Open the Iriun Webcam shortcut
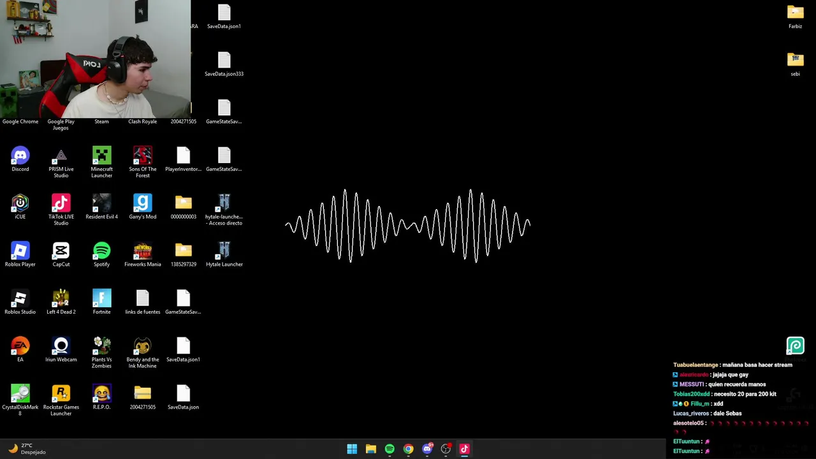Image resolution: width=816 pixels, height=459 pixels. 61,350
